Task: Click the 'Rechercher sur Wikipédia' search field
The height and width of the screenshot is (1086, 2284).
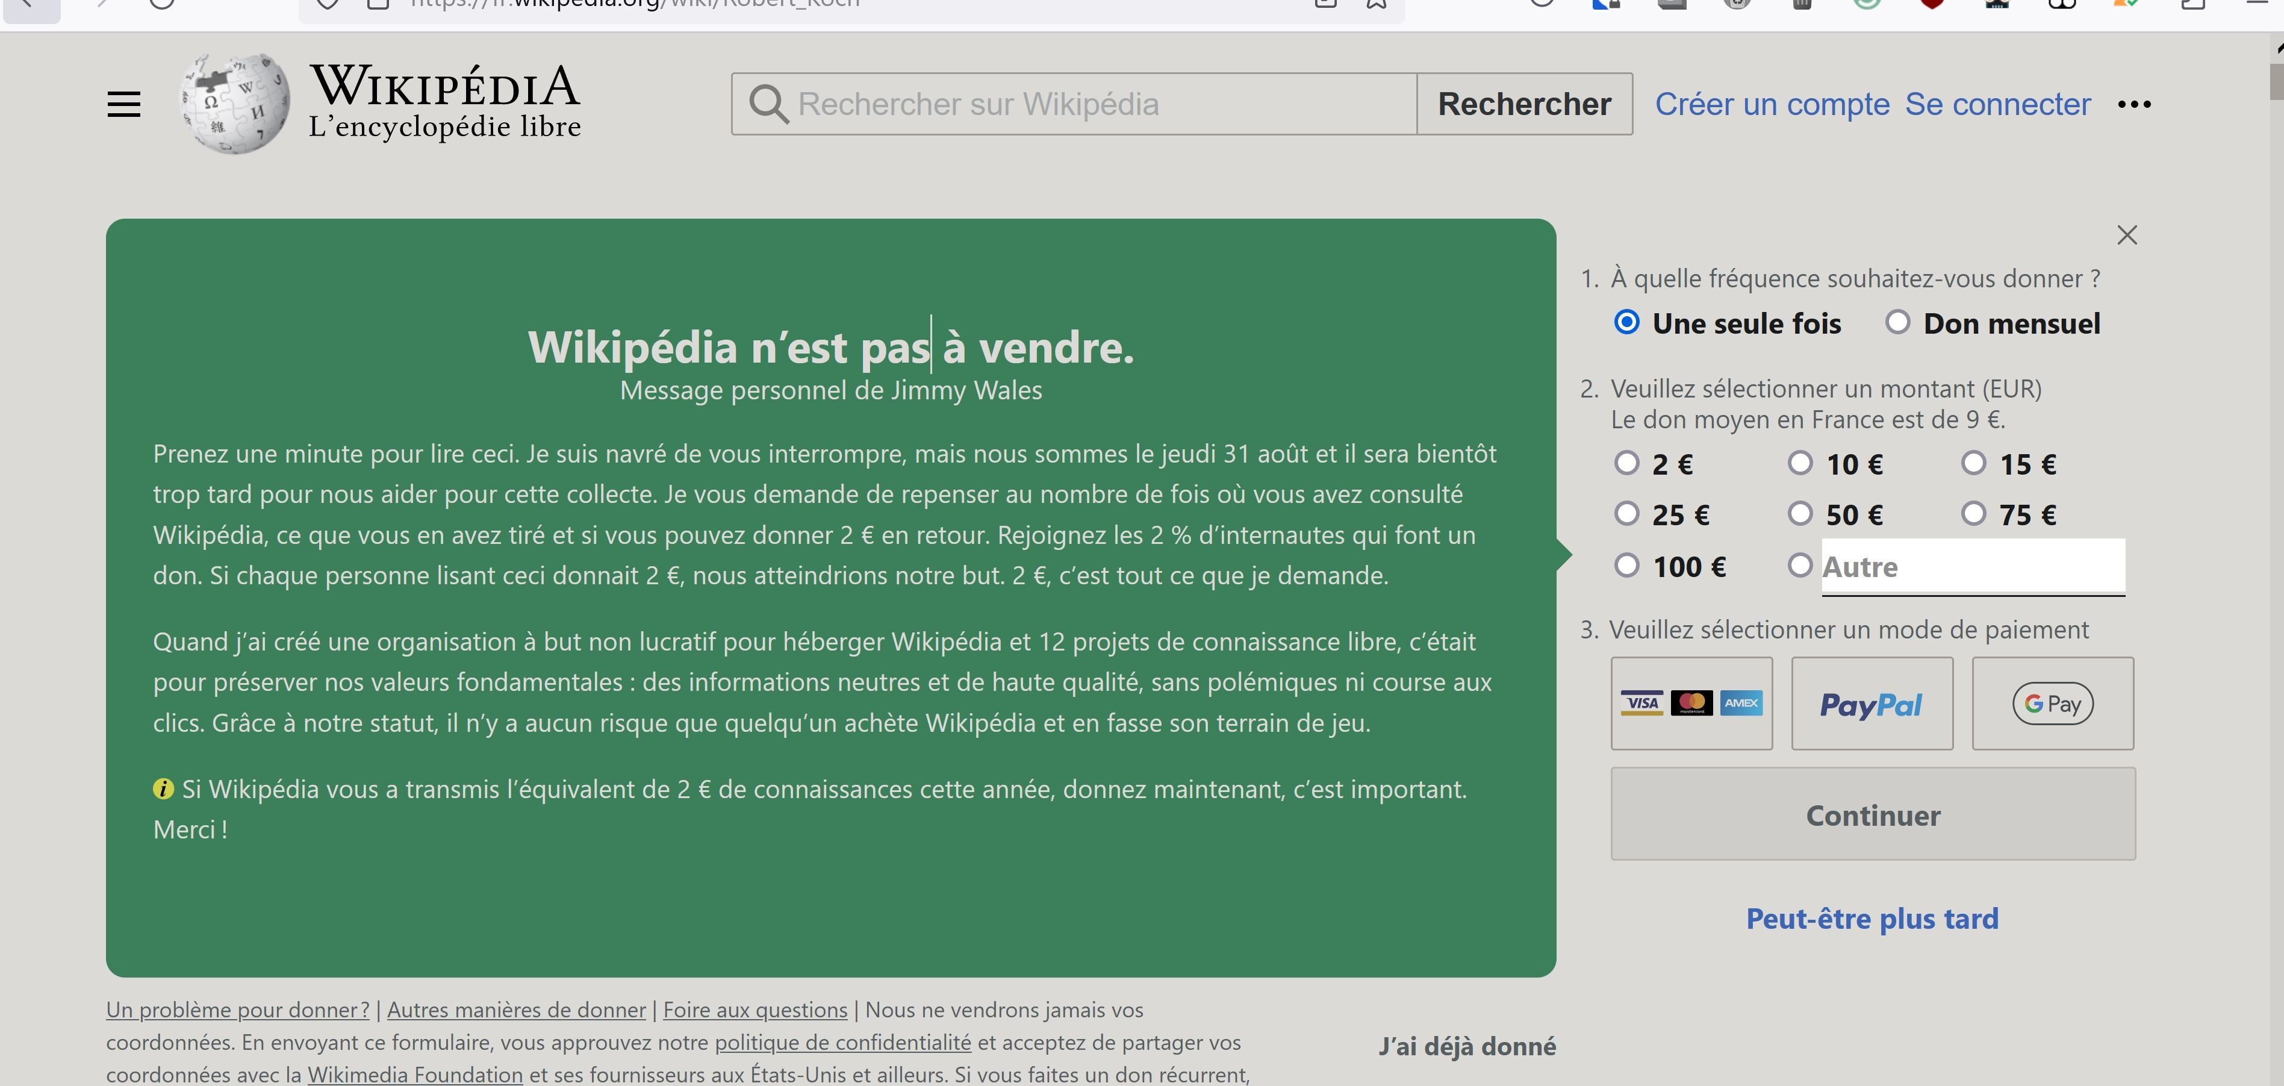Action: (x=1074, y=104)
